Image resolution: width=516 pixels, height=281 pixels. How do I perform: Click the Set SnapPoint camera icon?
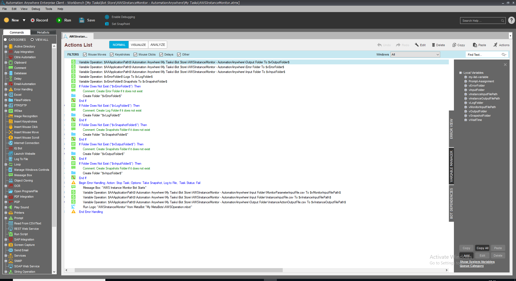107,24
